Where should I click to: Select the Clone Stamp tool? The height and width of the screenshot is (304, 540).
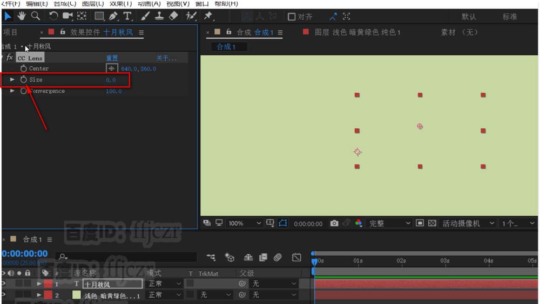[159, 16]
